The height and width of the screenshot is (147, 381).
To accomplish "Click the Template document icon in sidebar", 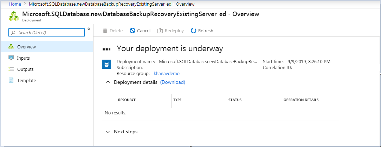I will 11,80.
